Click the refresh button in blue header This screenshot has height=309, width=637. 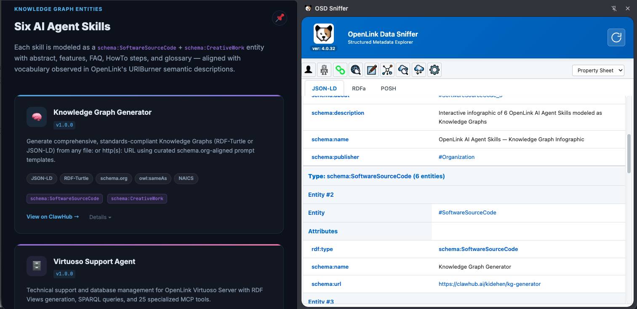(616, 37)
